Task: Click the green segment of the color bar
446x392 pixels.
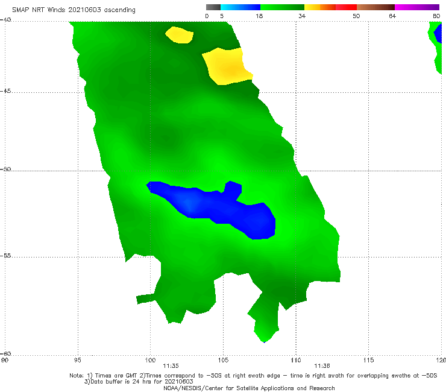Action: pyautogui.click(x=282, y=7)
